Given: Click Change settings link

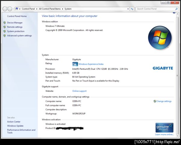Looking at the screenshot, I should (164, 101).
